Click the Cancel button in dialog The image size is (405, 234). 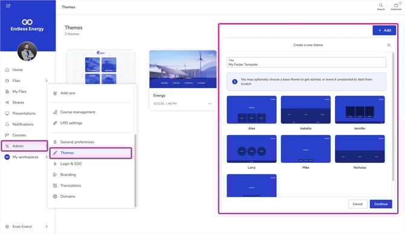click(357, 204)
